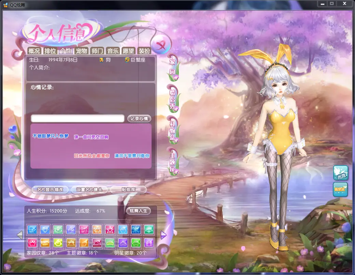This screenshot has width=355, height=275.
Task: Select the pink paw print badge
Action: 32,243
